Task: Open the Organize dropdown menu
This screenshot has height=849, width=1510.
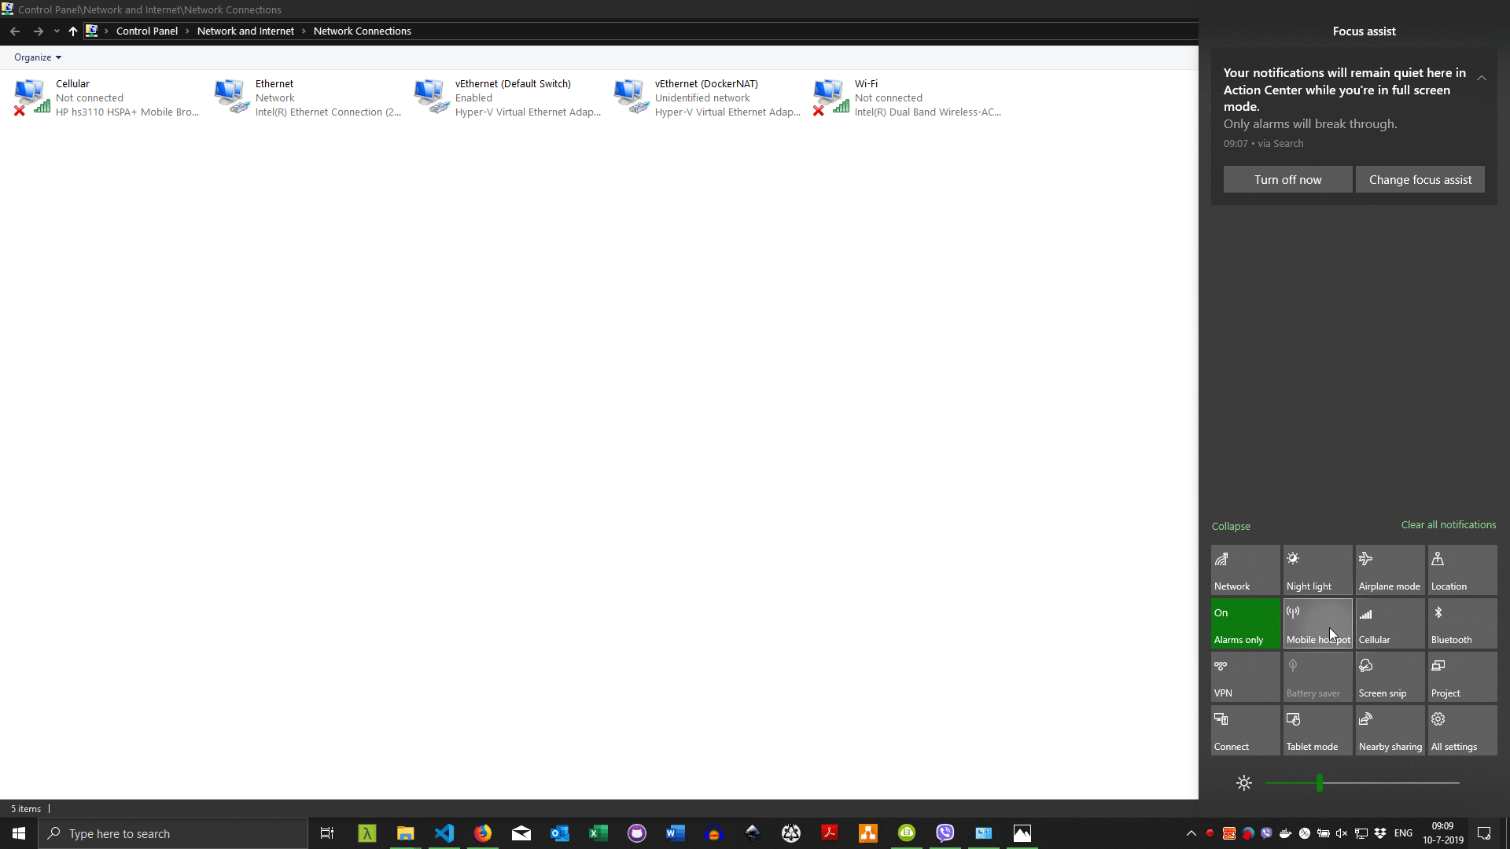Action: (x=37, y=57)
